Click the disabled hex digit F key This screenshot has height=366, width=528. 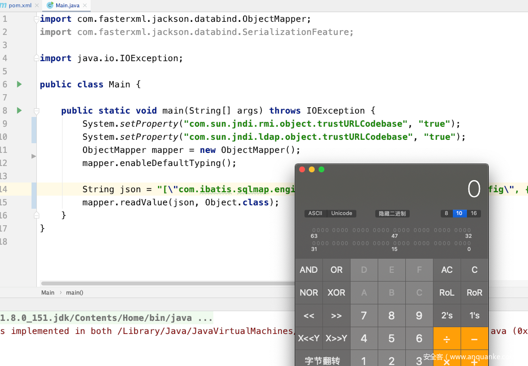tap(419, 270)
